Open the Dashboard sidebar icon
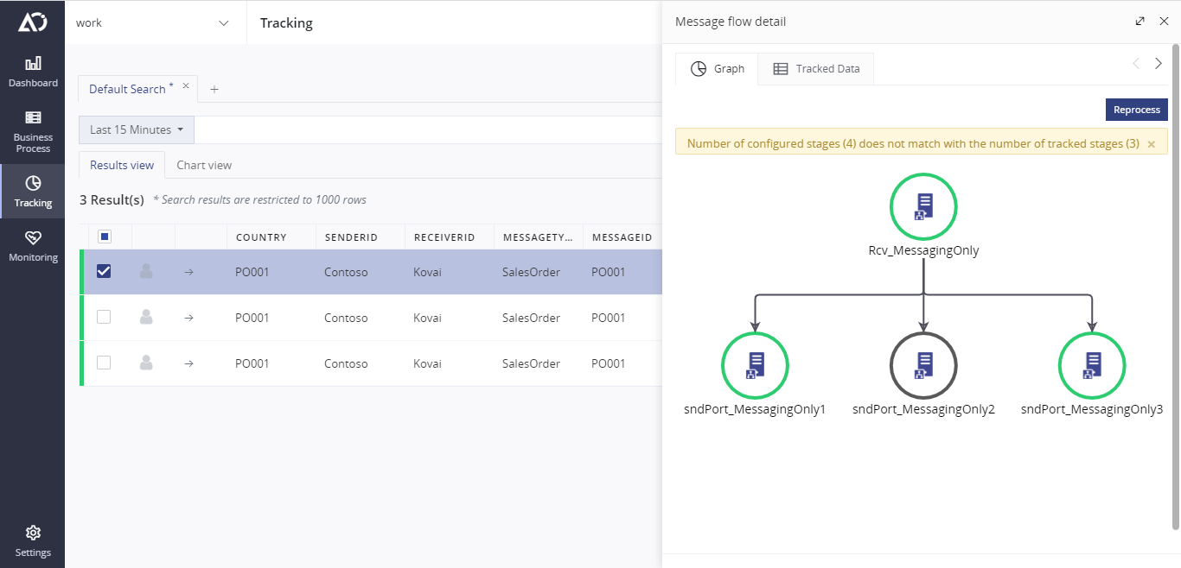The width and height of the screenshot is (1181, 568). [x=33, y=72]
